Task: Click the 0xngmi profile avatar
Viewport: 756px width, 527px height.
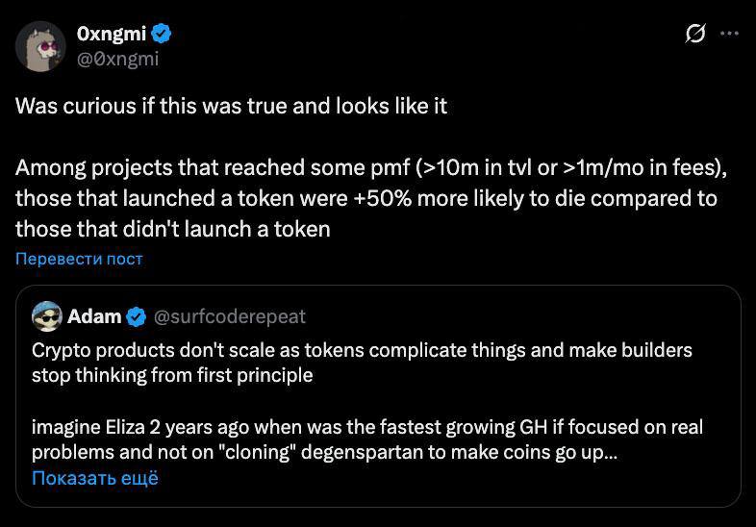Action: click(40, 46)
